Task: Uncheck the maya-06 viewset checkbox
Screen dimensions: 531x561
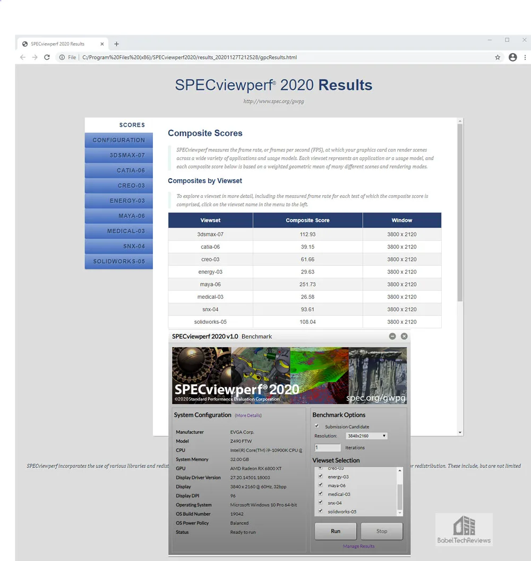Action: tap(321, 485)
